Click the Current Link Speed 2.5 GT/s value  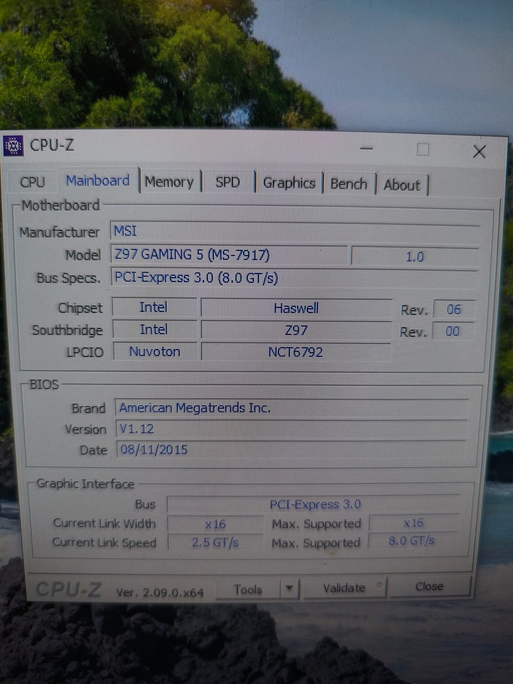click(215, 542)
